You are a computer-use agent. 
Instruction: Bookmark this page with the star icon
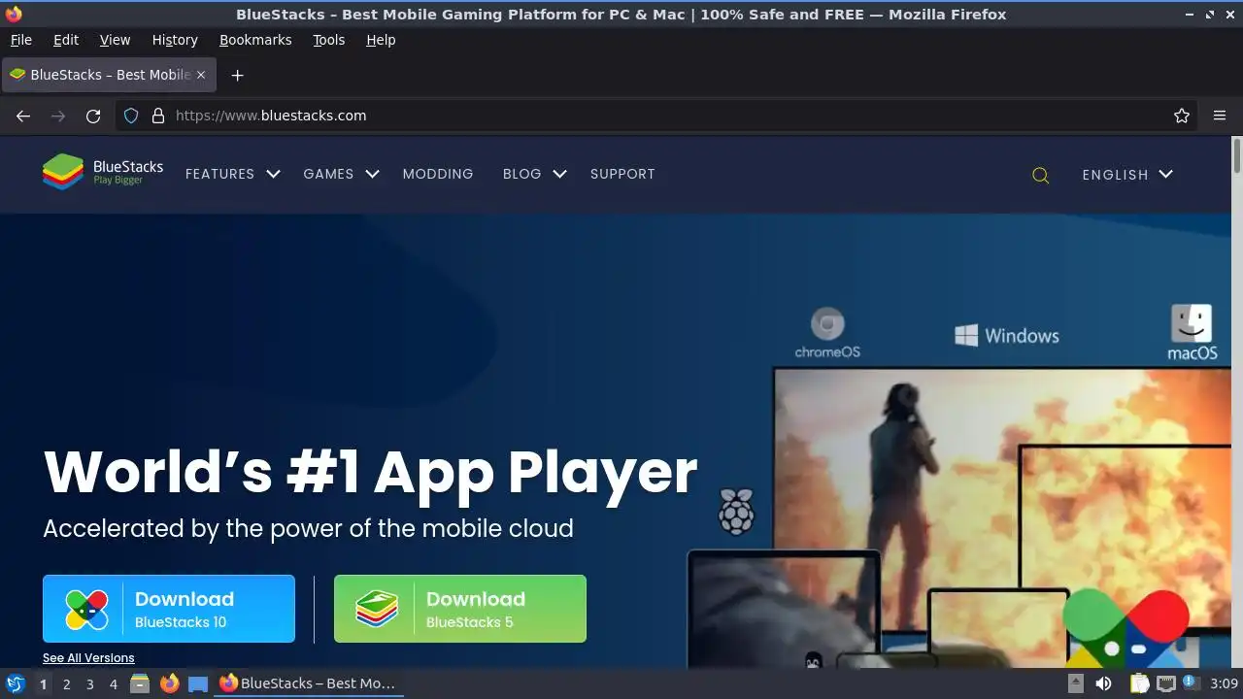tap(1182, 116)
